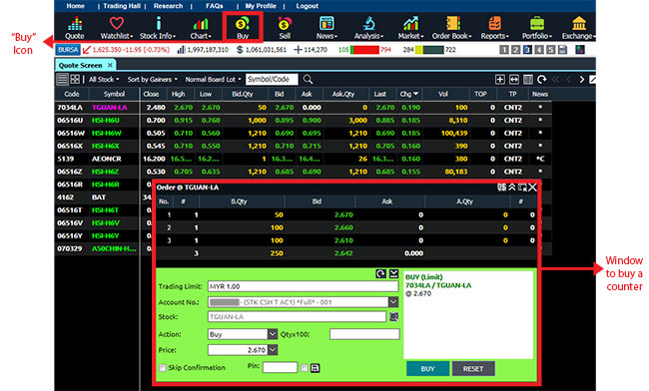The height and width of the screenshot is (391, 649).
Task: Click the stock lookup icon beside TGUAN-LA
Action: tap(393, 316)
